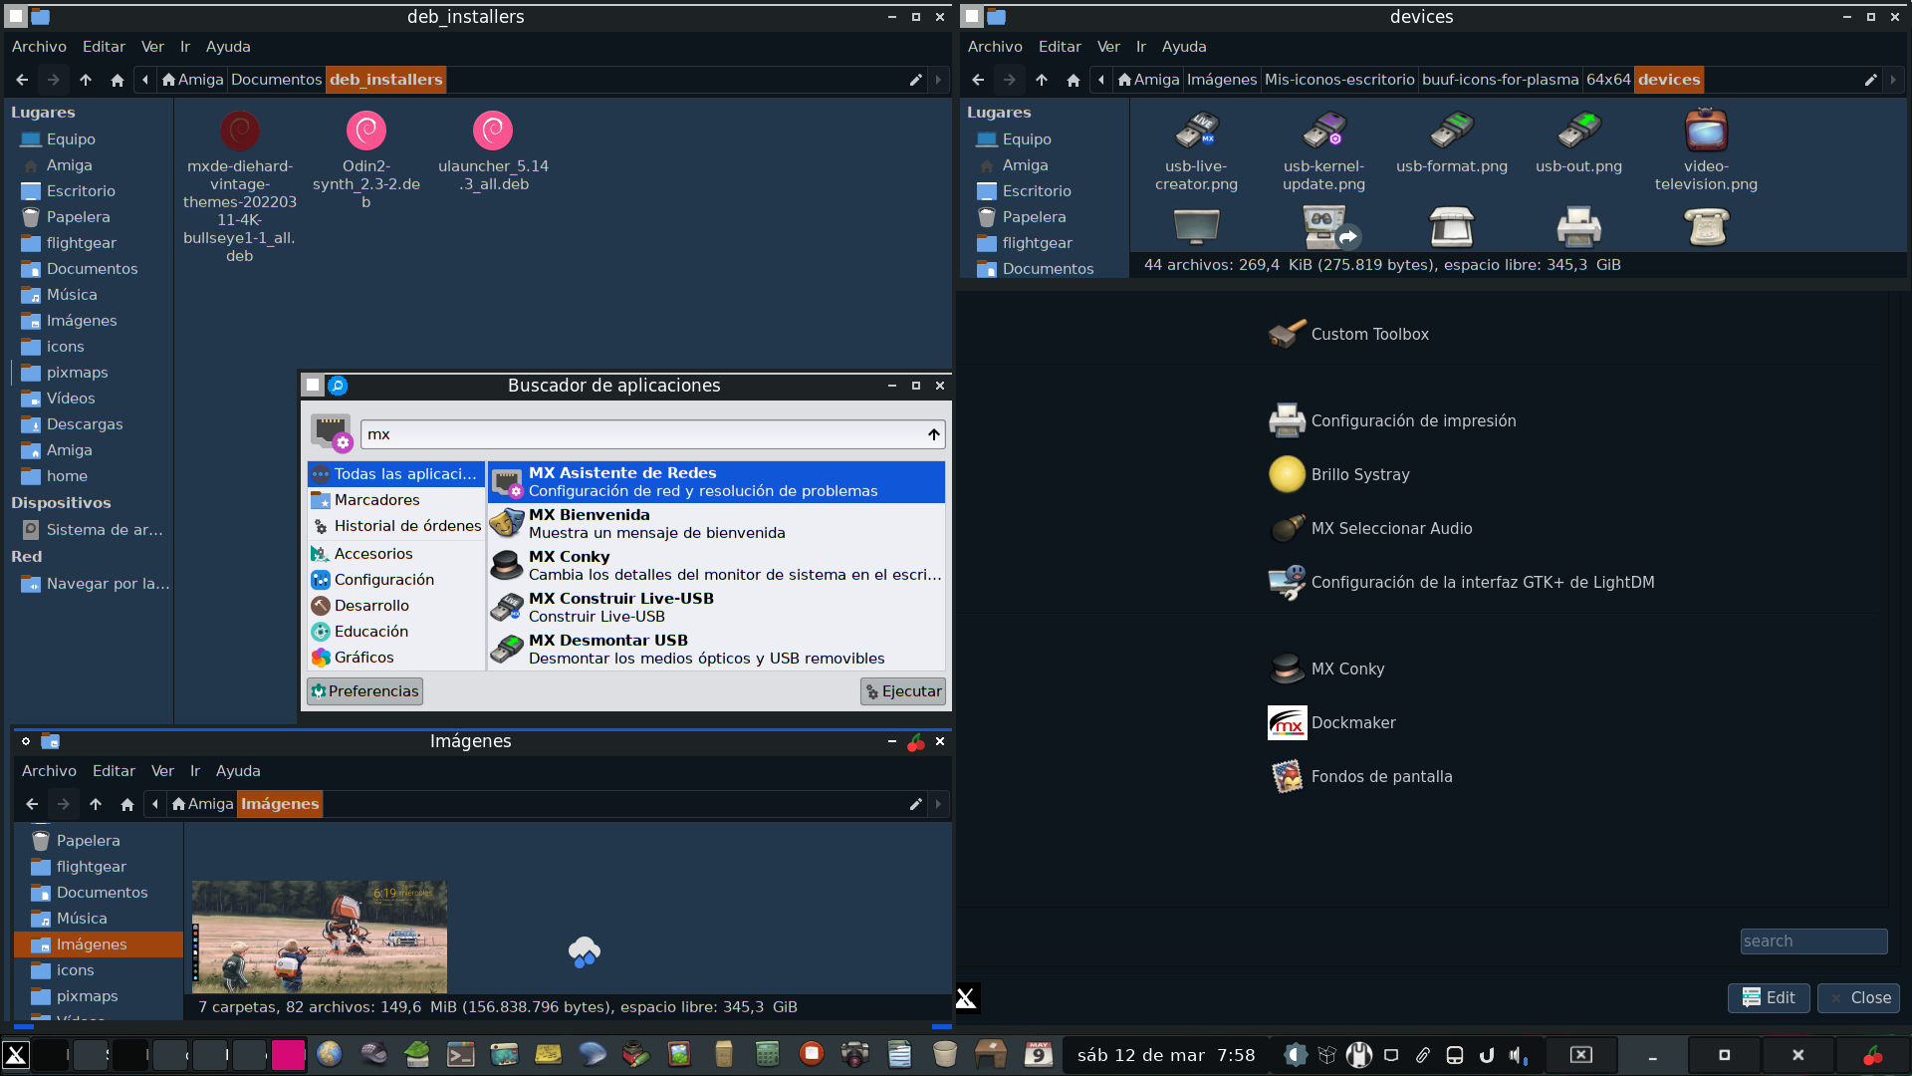This screenshot has height=1076, width=1912.
Task: Open home folder in deb_installers toolbar
Action: 118,80
